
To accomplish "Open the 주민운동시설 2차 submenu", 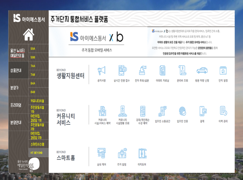I will 38,127.
